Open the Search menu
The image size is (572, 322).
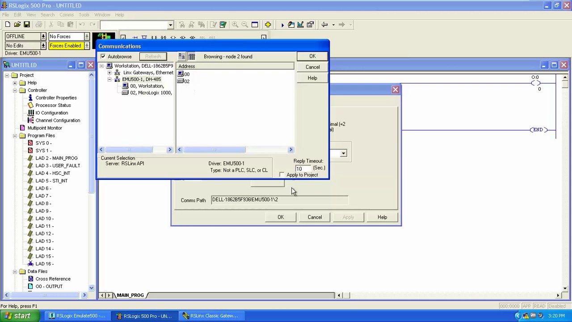coord(47,15)
